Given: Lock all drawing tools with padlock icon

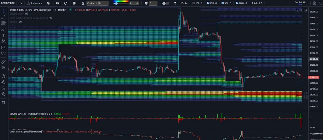Looking at the screenshot, I should tap(3, 88).
